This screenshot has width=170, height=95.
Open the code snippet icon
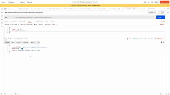pos(168,13)
